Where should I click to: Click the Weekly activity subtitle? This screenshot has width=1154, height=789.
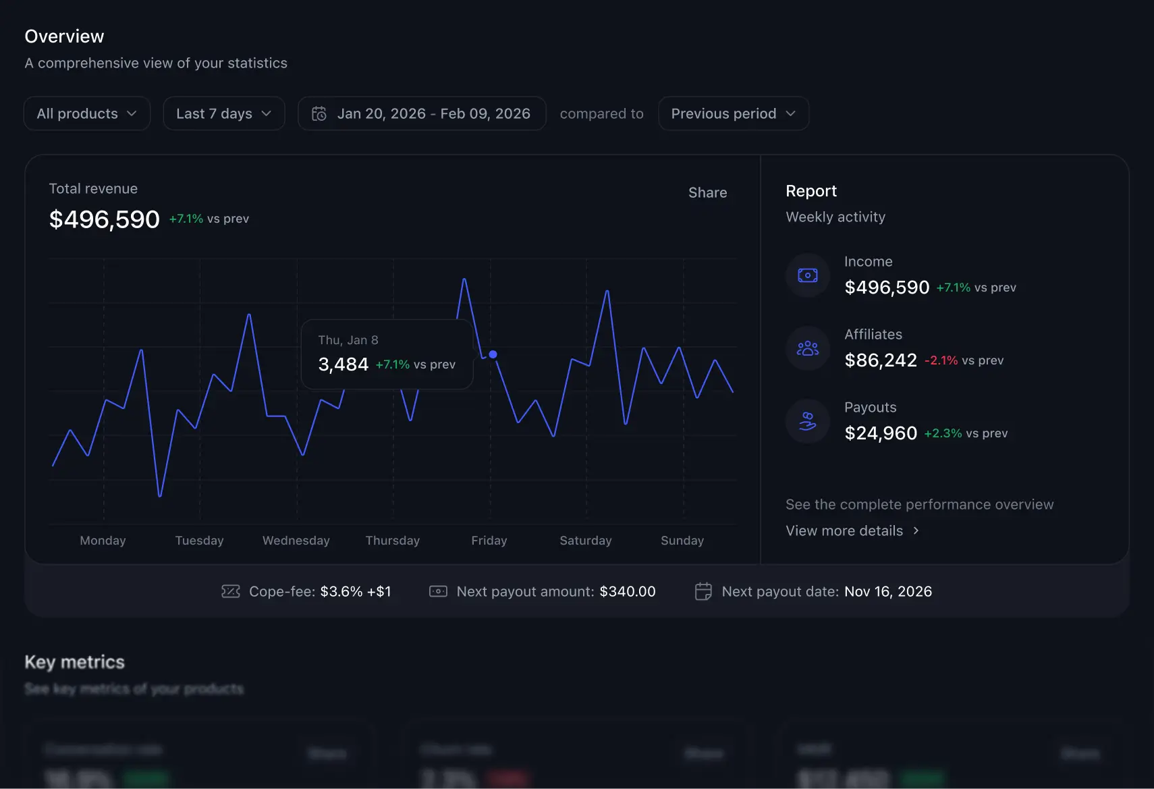pyautogui.click(x=835, y=217)
